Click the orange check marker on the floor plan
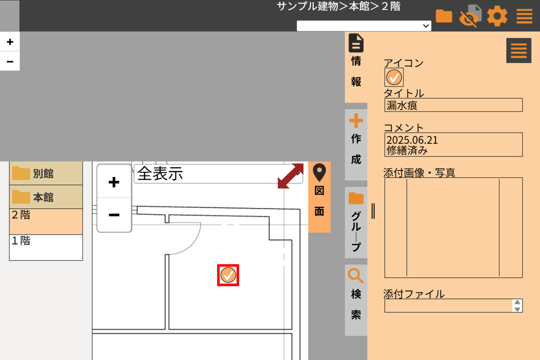540x360 pixels. [228, 275]
